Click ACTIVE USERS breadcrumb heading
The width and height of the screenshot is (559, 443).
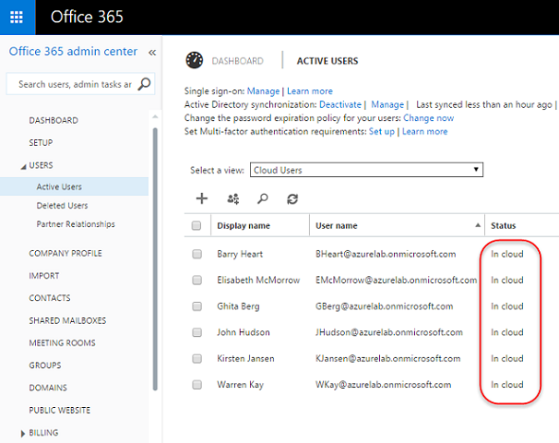coord(327,61)
